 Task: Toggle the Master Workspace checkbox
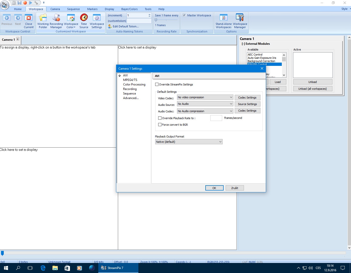coord(184,15)
